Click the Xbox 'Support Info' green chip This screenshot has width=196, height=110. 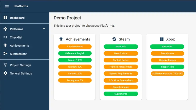pos(167,67)
